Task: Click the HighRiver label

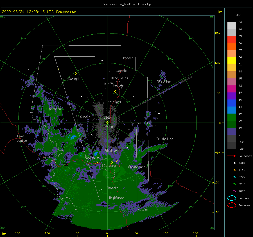Action: click(117, 198)
